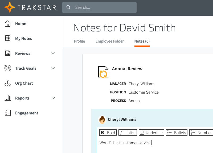Open the Employee Folder tab
Viewport: 213px width, 153px height.
tap(110, 41)
